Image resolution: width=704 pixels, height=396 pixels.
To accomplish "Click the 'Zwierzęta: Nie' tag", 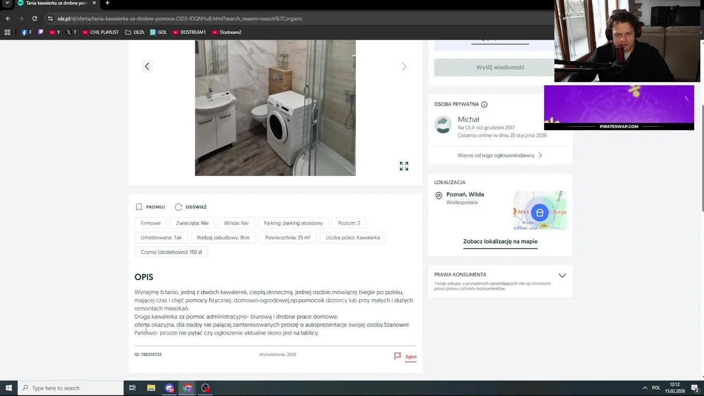I will [192, 223].
